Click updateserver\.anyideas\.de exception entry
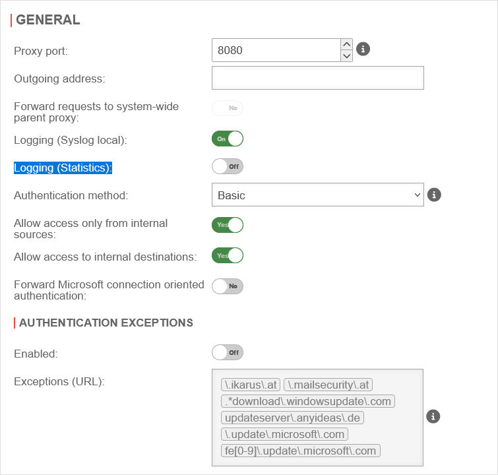 click(292, 418)
